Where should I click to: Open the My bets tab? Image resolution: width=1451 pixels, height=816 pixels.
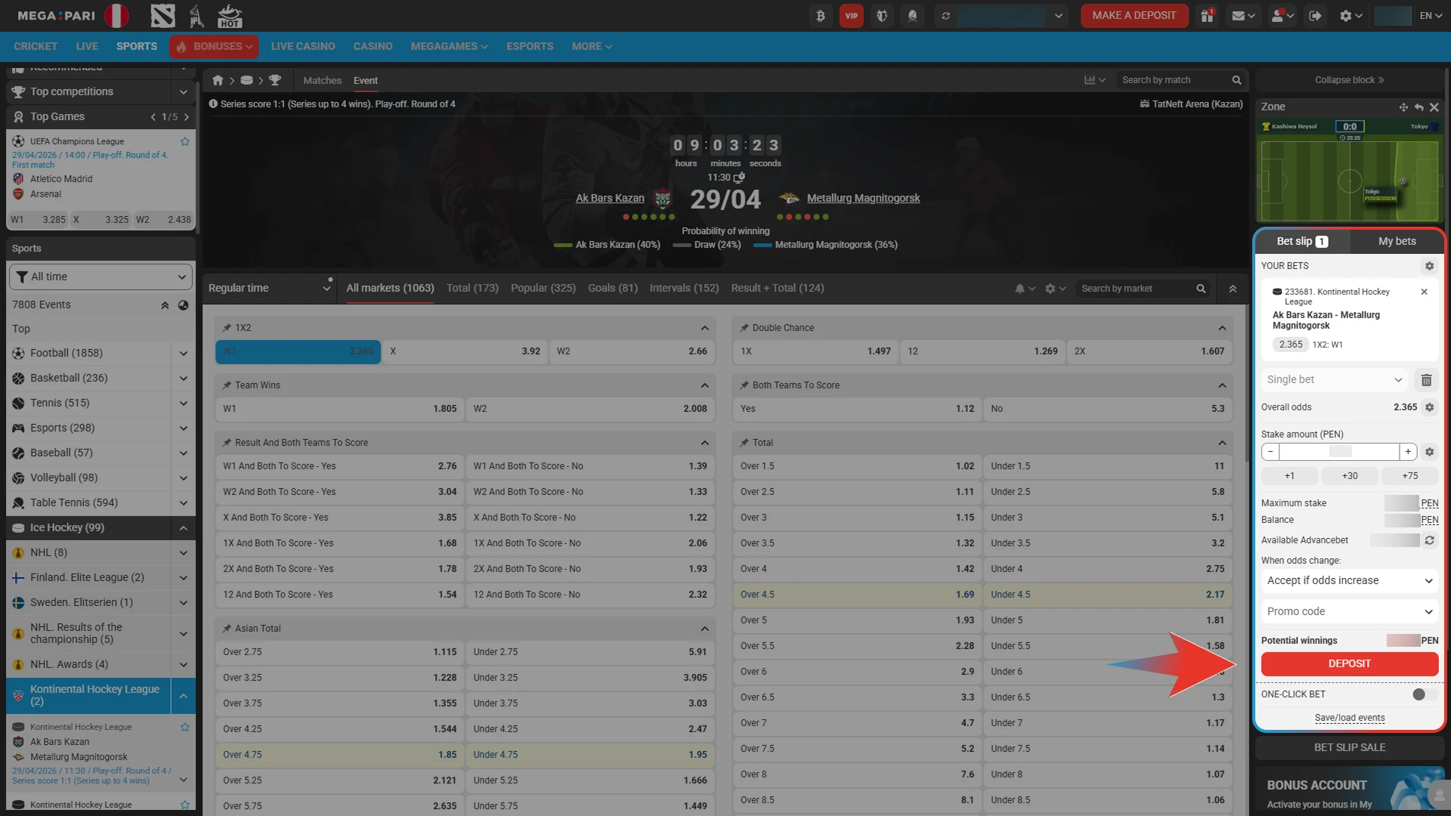click(x=1397, y=242)
